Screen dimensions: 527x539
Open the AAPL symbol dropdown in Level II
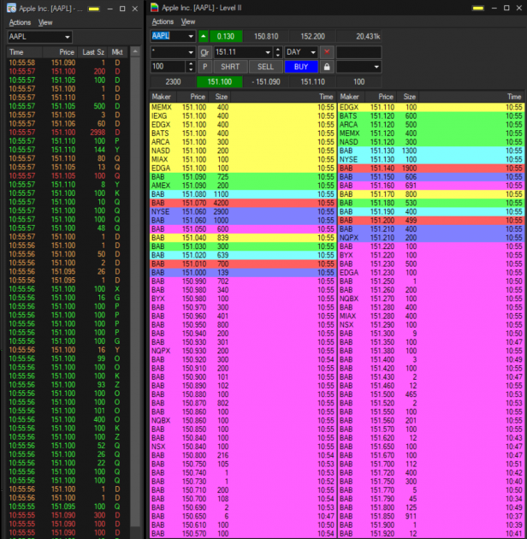[191, 36]
